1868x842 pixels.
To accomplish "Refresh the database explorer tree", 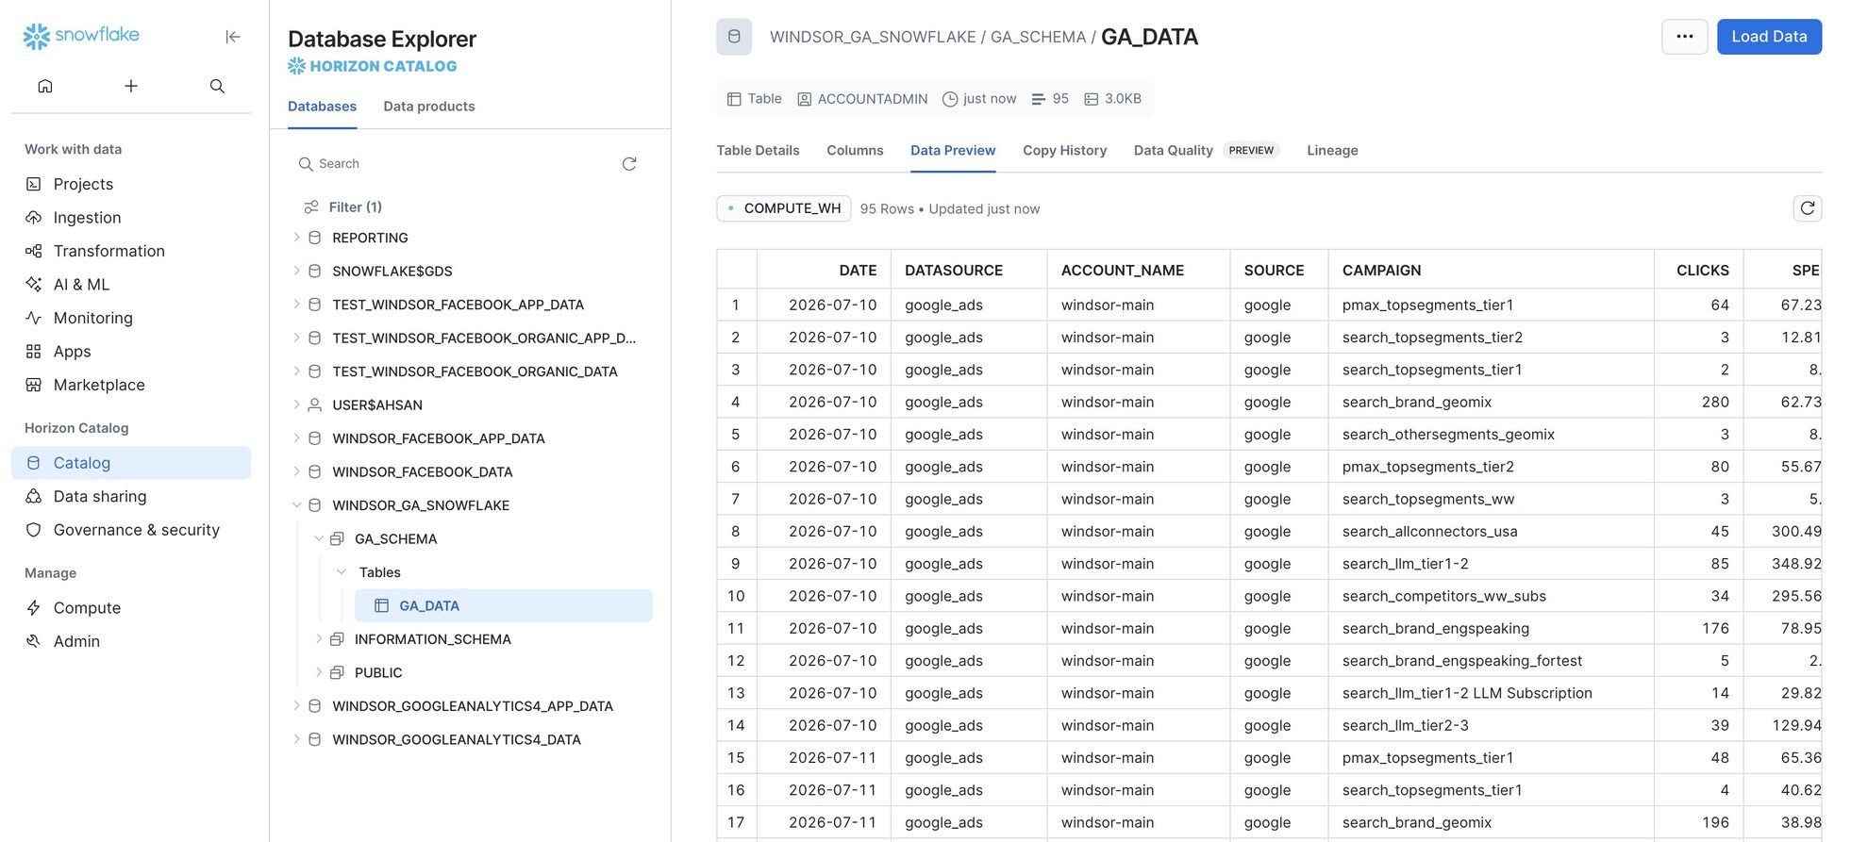I will tap(629, 164).
